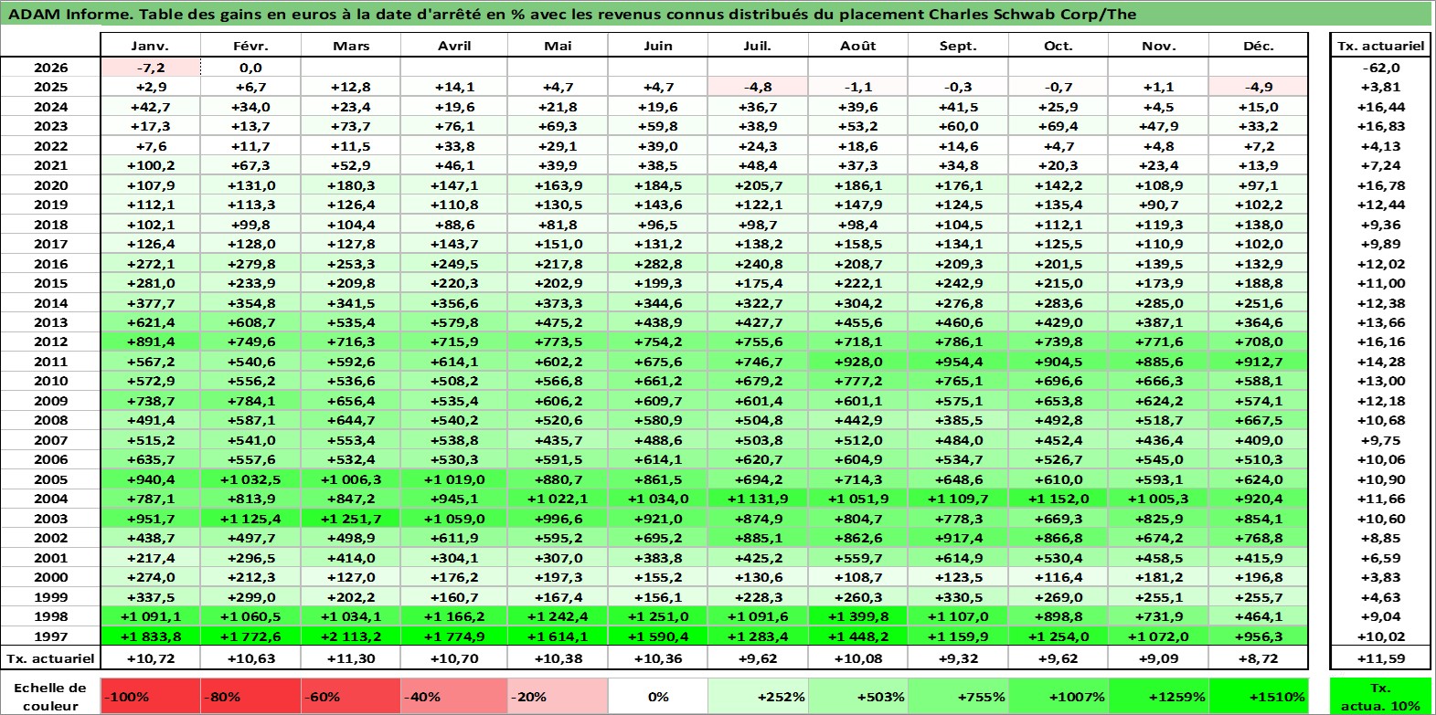Click the Déc. column header

point(1259,46)
